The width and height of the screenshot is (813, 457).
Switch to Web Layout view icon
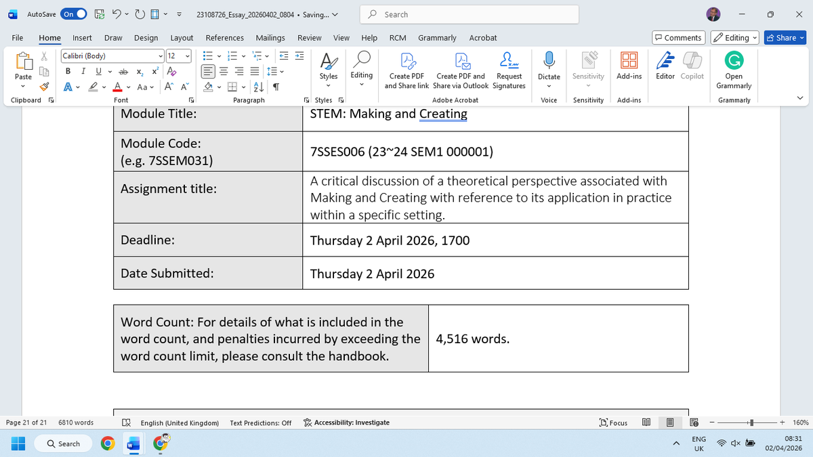(693, 422)
